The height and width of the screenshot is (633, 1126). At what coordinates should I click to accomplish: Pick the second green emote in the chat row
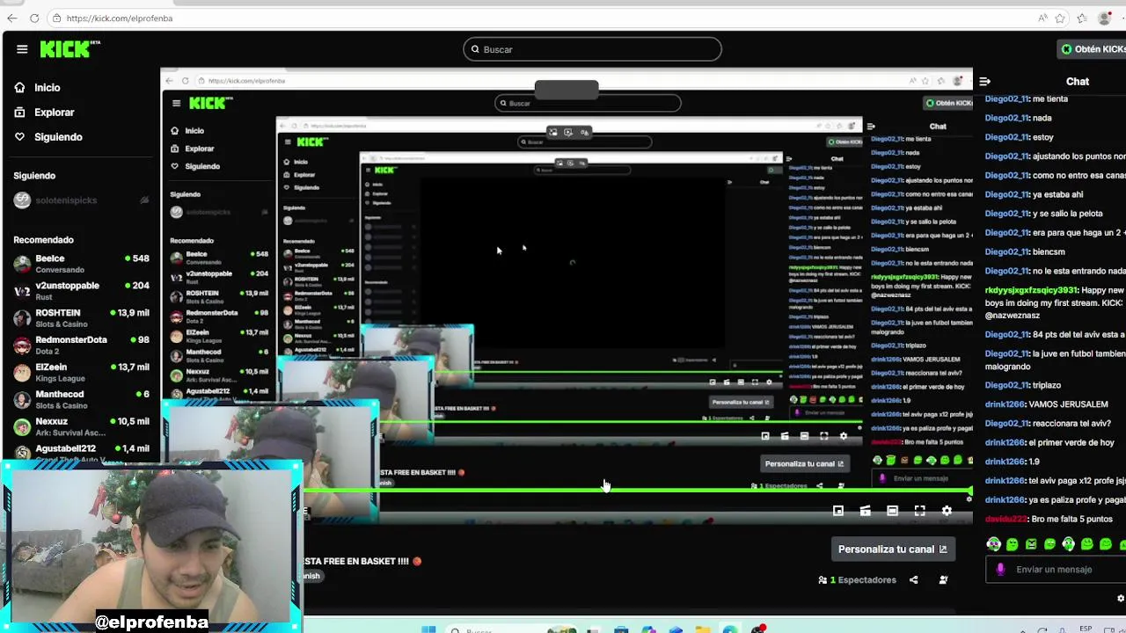(1013, 544)
